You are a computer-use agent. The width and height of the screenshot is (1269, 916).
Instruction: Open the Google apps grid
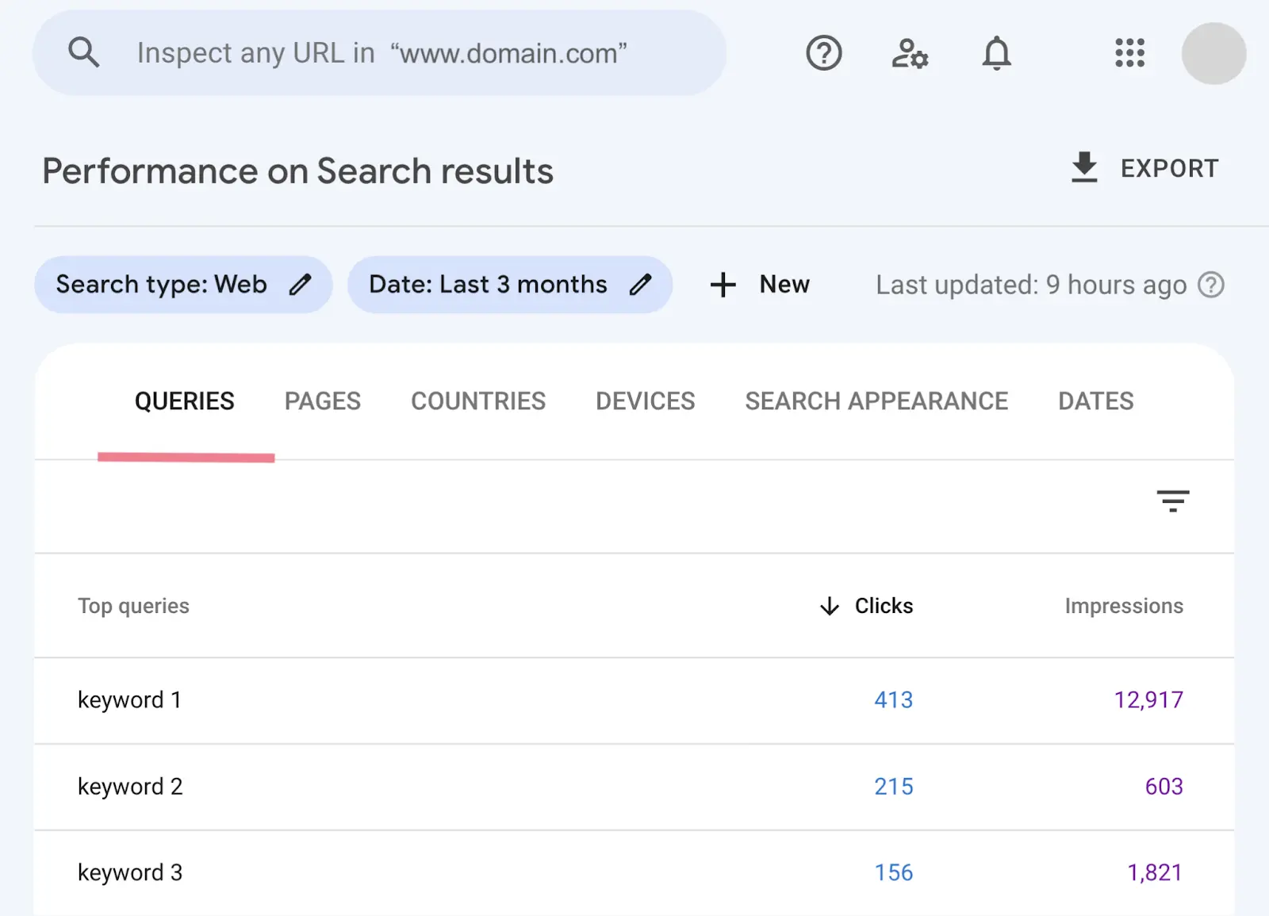(1129, 53)
